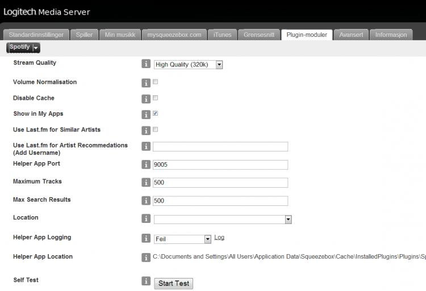This screenshot has width=426, height=291.
Task: Enable Use Last.fm for Similar Artists
Action: pyautogui.click(x=156, y=129)
